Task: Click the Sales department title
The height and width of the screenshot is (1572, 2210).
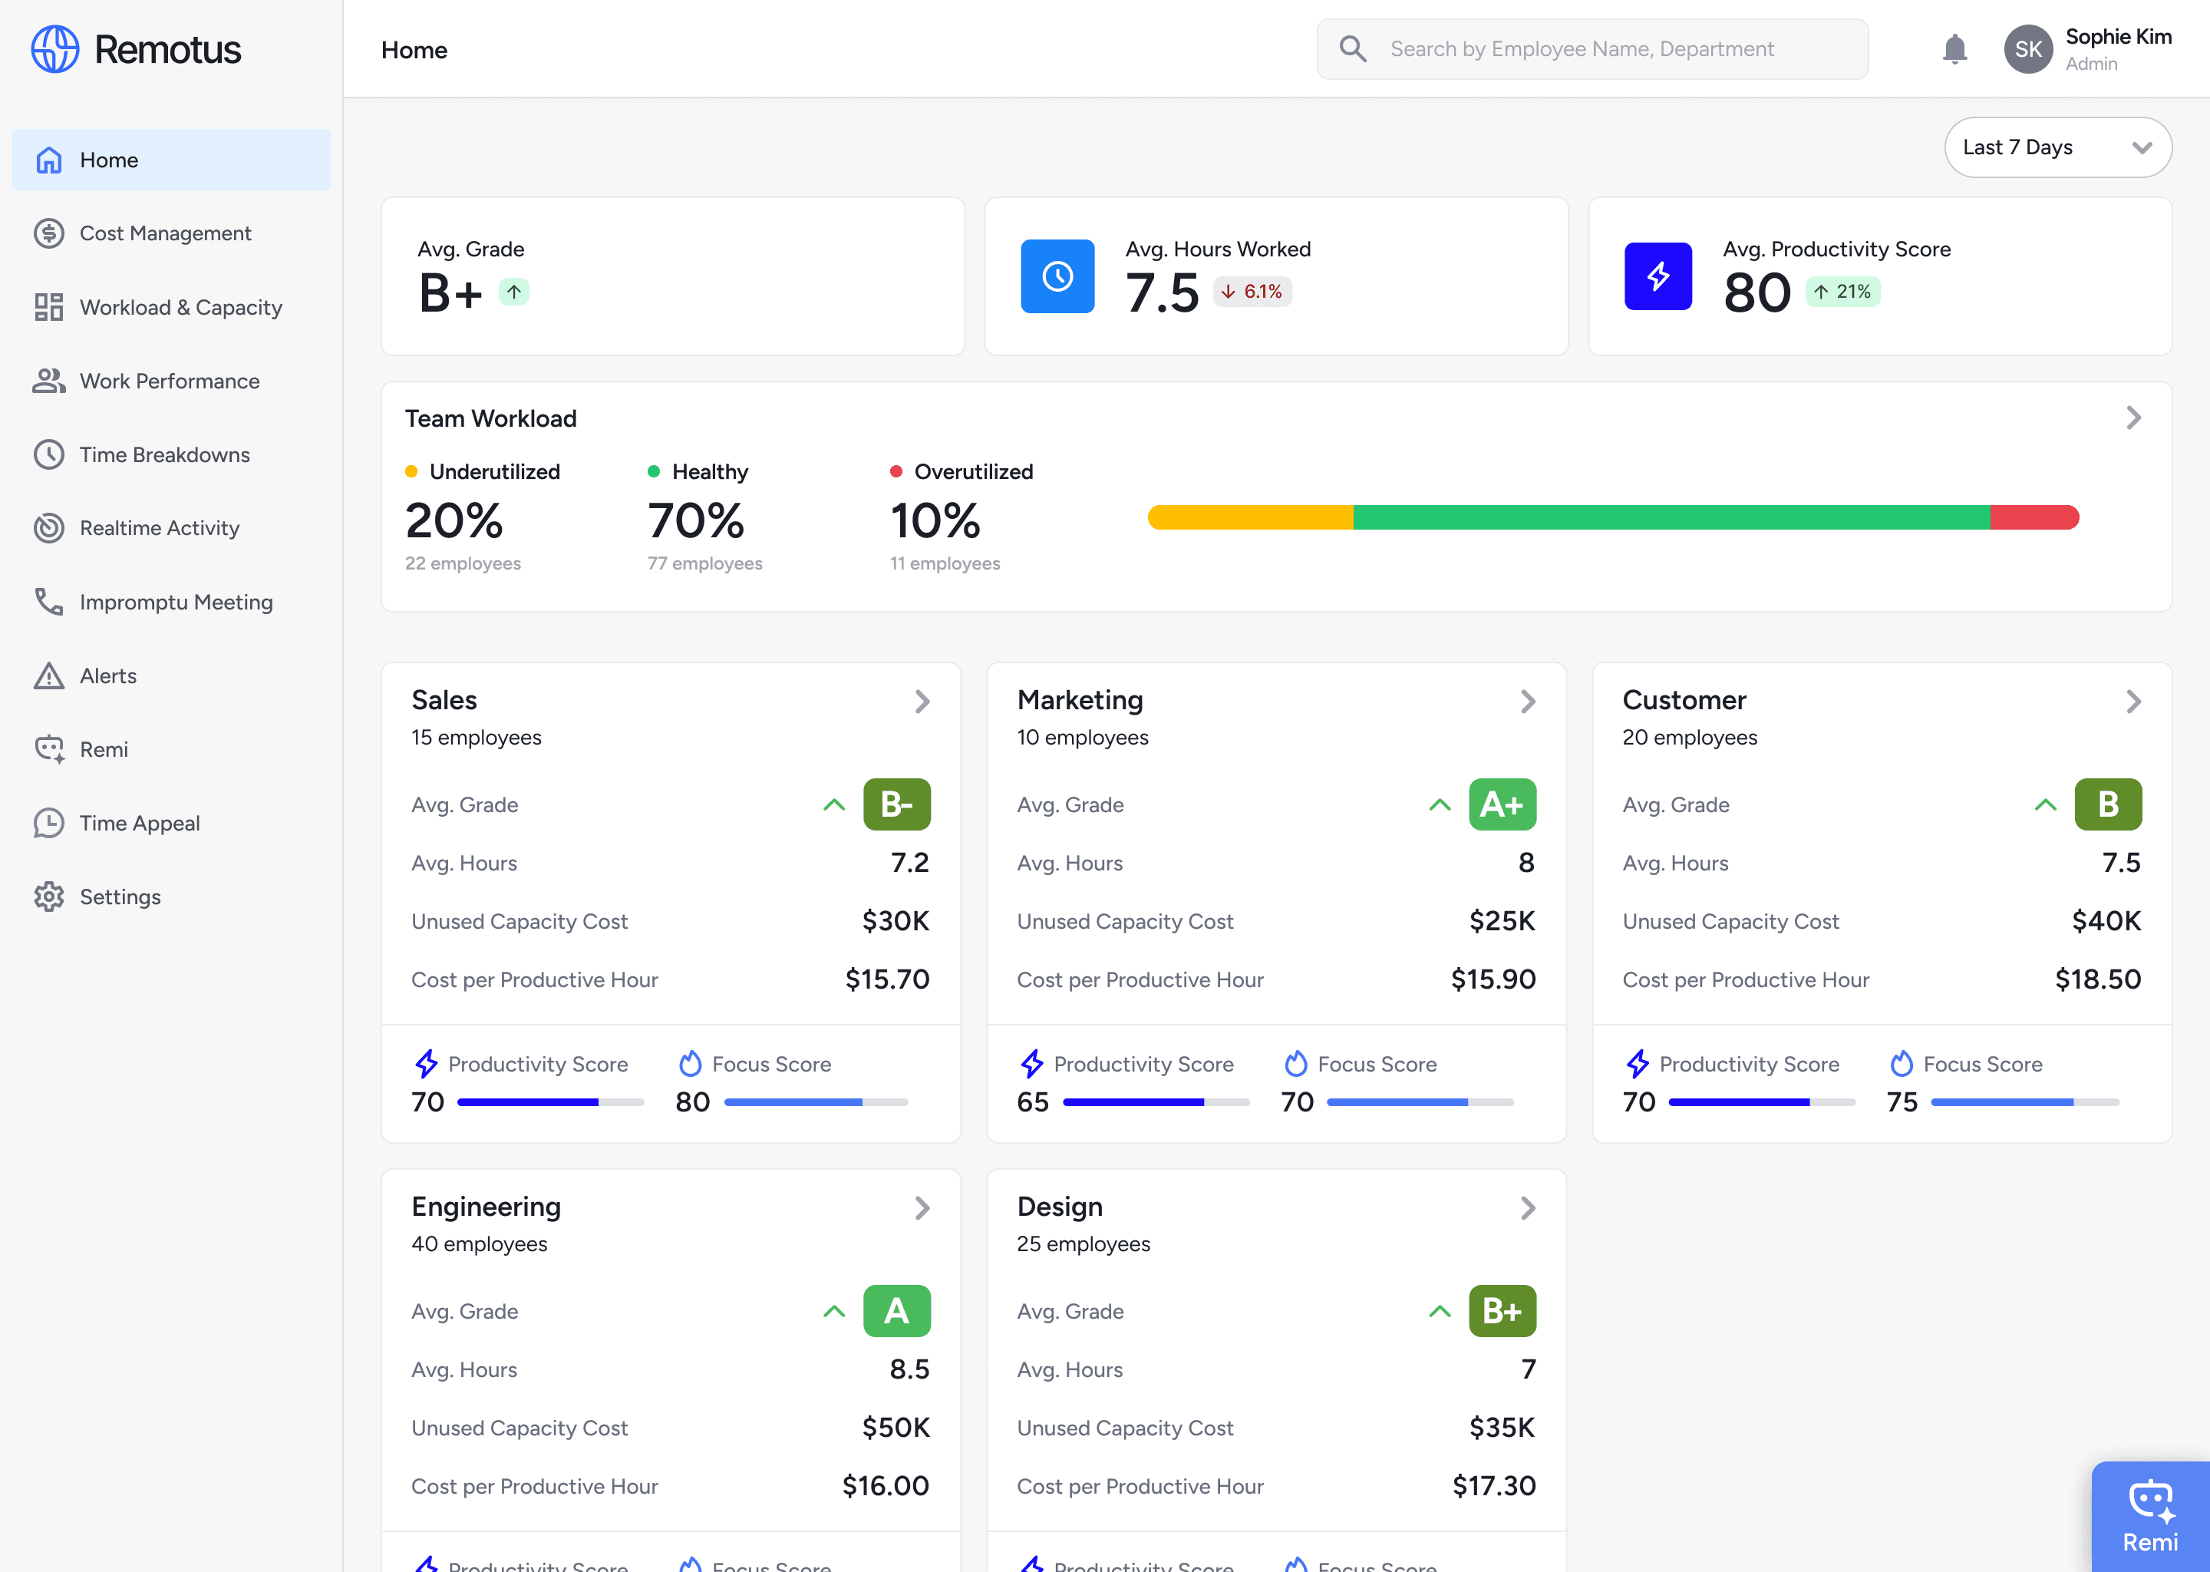Action: pyautogui.click(x=444, y=700)
